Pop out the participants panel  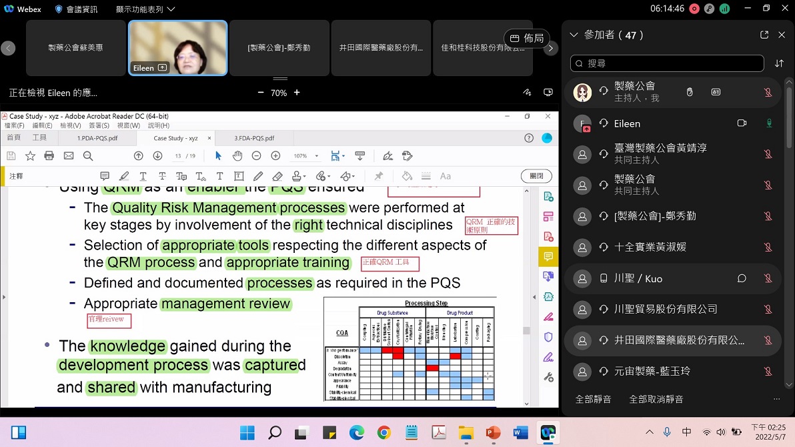pyautogui.click(x=764, y=35)
